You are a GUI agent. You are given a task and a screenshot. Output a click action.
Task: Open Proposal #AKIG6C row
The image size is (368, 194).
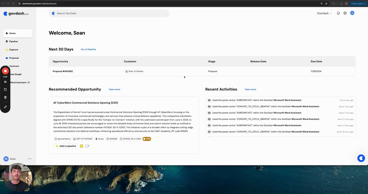[202, 71]
